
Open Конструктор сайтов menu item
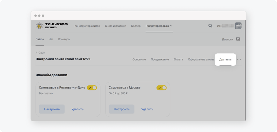(87, 26)
